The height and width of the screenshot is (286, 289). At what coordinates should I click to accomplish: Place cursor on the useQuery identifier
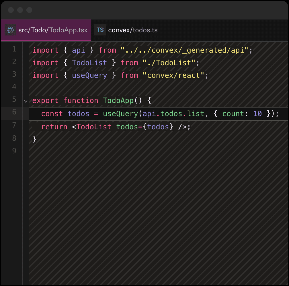pos(120,113)
